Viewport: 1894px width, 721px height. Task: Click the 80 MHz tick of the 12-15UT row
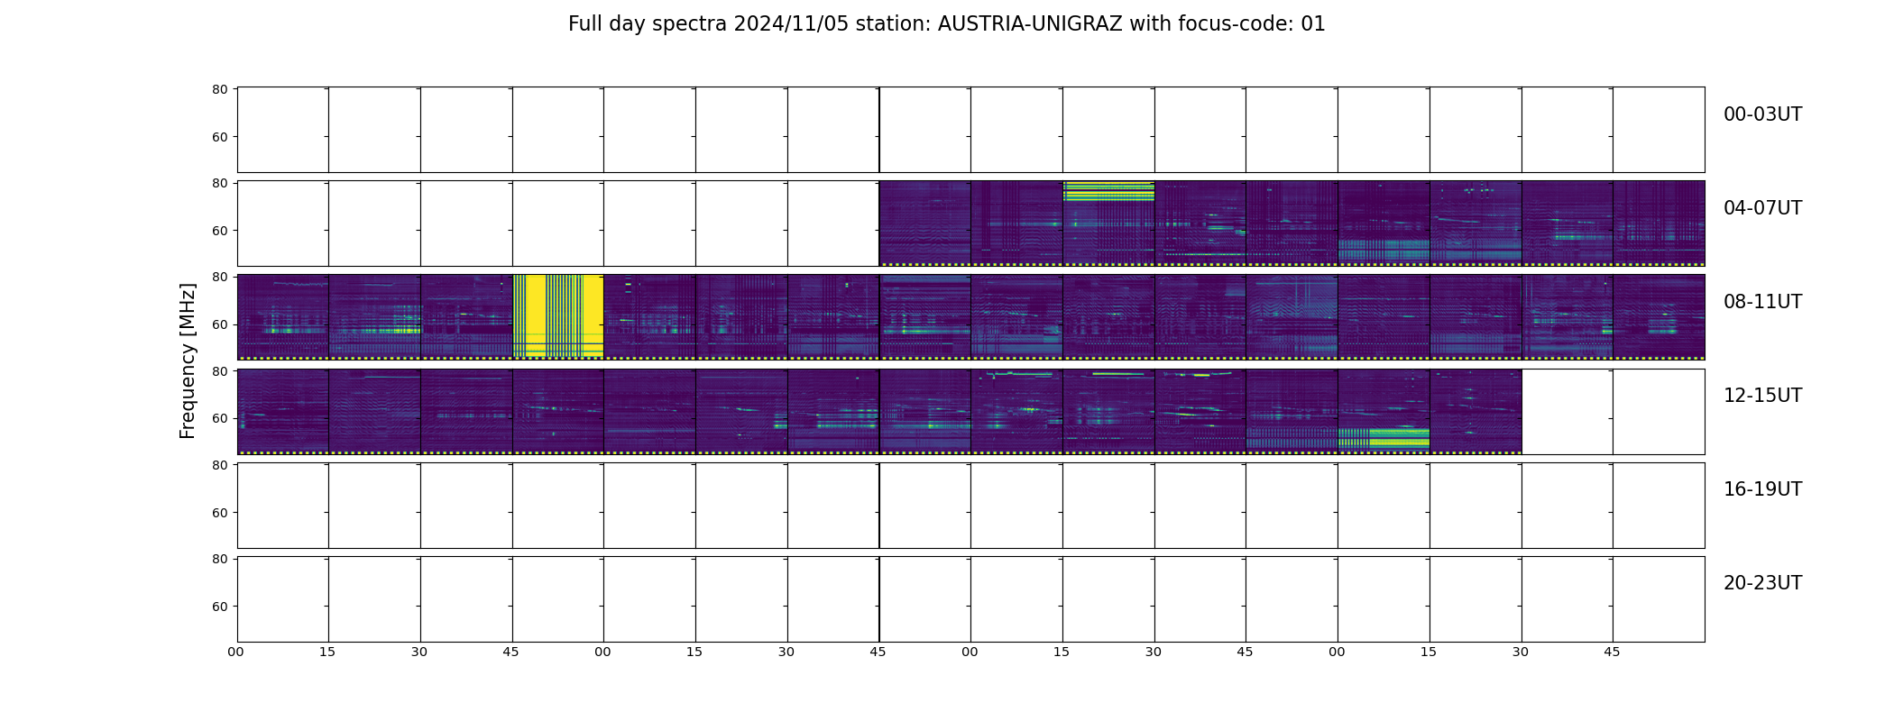(219, 371)
